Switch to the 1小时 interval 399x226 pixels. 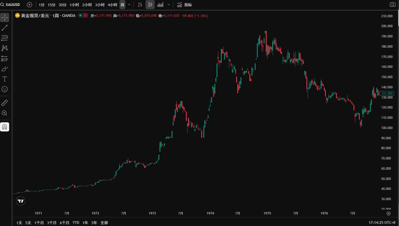click(x=74, y=5)
